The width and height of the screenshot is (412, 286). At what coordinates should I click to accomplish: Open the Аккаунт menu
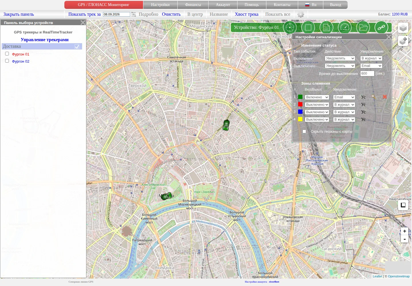coord(223,5)
